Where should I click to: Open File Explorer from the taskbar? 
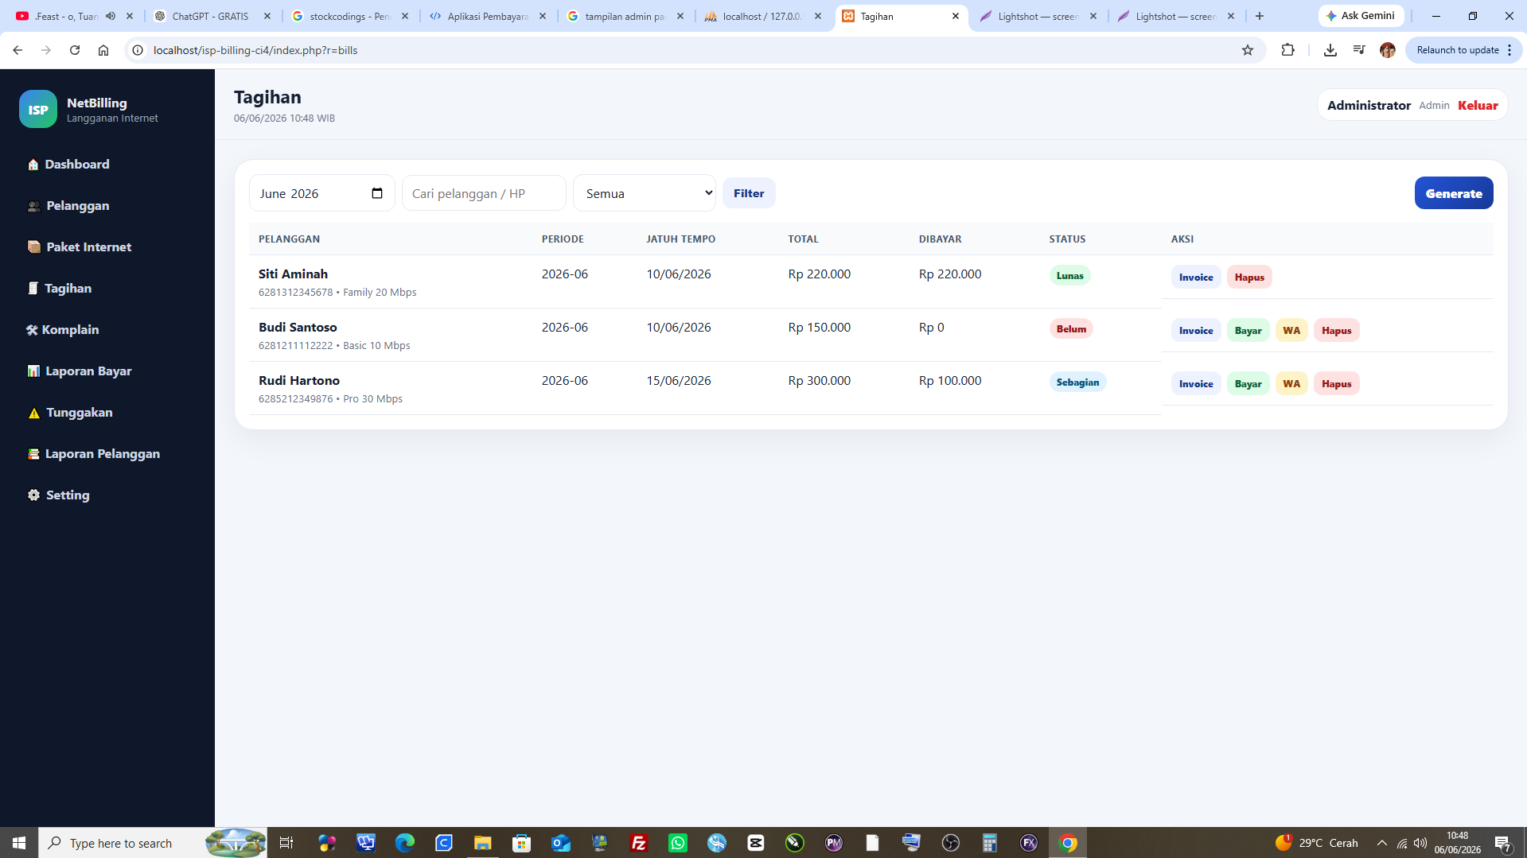[x=483, y=843]
